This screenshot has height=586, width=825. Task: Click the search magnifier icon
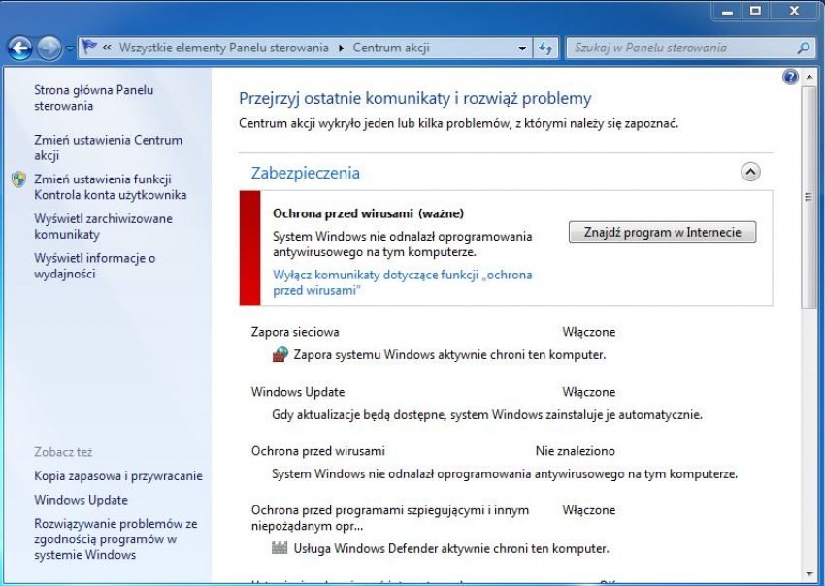pos(803,48)
